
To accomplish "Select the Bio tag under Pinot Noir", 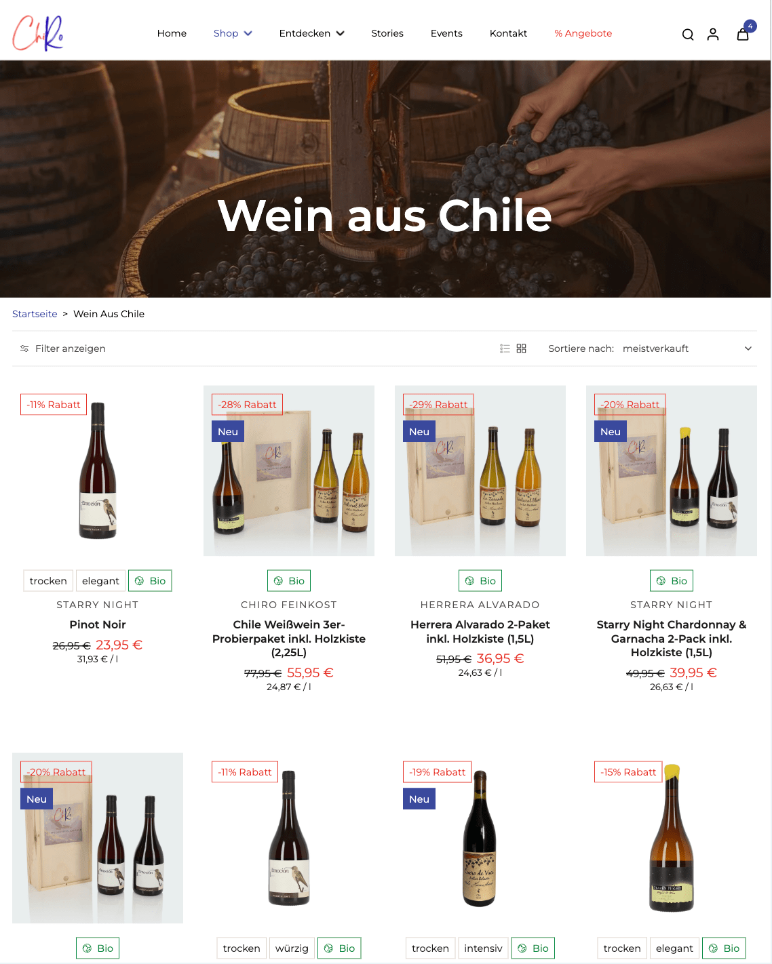I will [x=150, y=581].
